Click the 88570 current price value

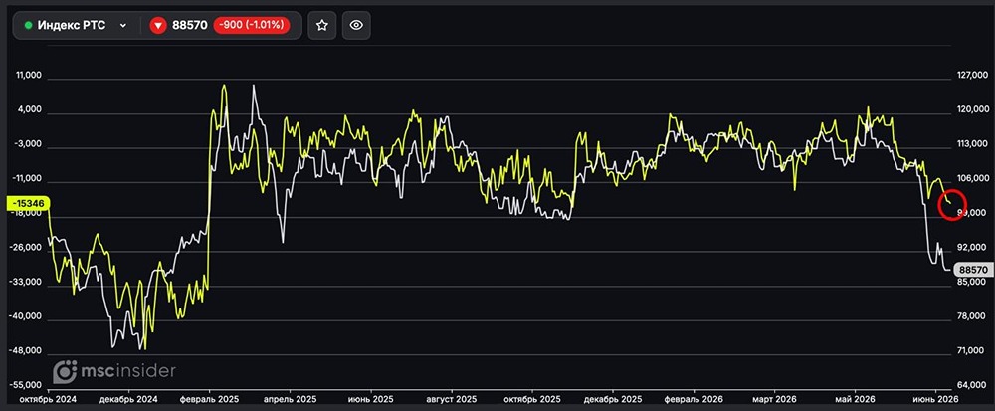pyautogui.click(x=190, y=25)
